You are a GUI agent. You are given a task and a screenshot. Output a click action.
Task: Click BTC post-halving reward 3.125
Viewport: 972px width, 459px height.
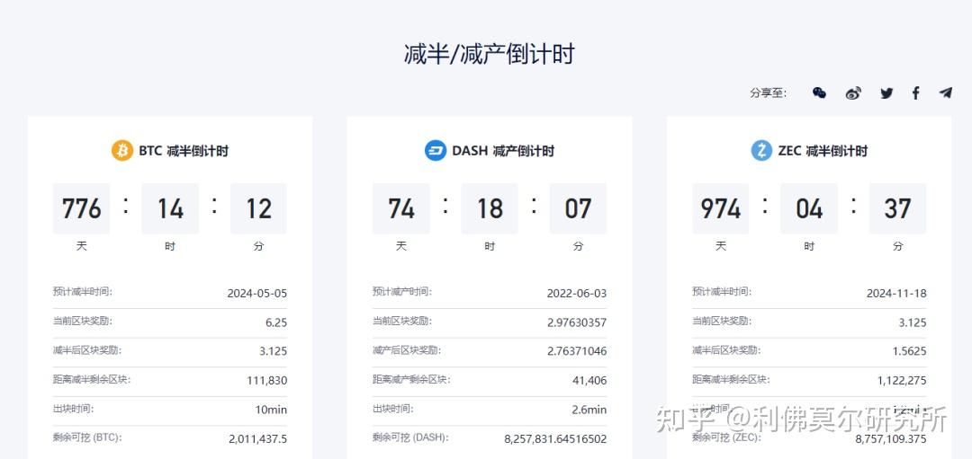point(274,350)
